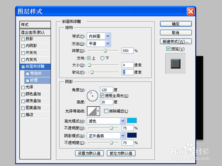
Task: Click the 软化 value field
Action: [x=127, y=72]
